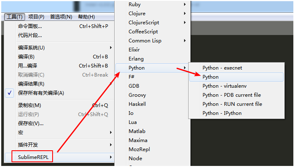Choose Python - RUN current file
Screen dimensions: 295x168
coord(232,104)
